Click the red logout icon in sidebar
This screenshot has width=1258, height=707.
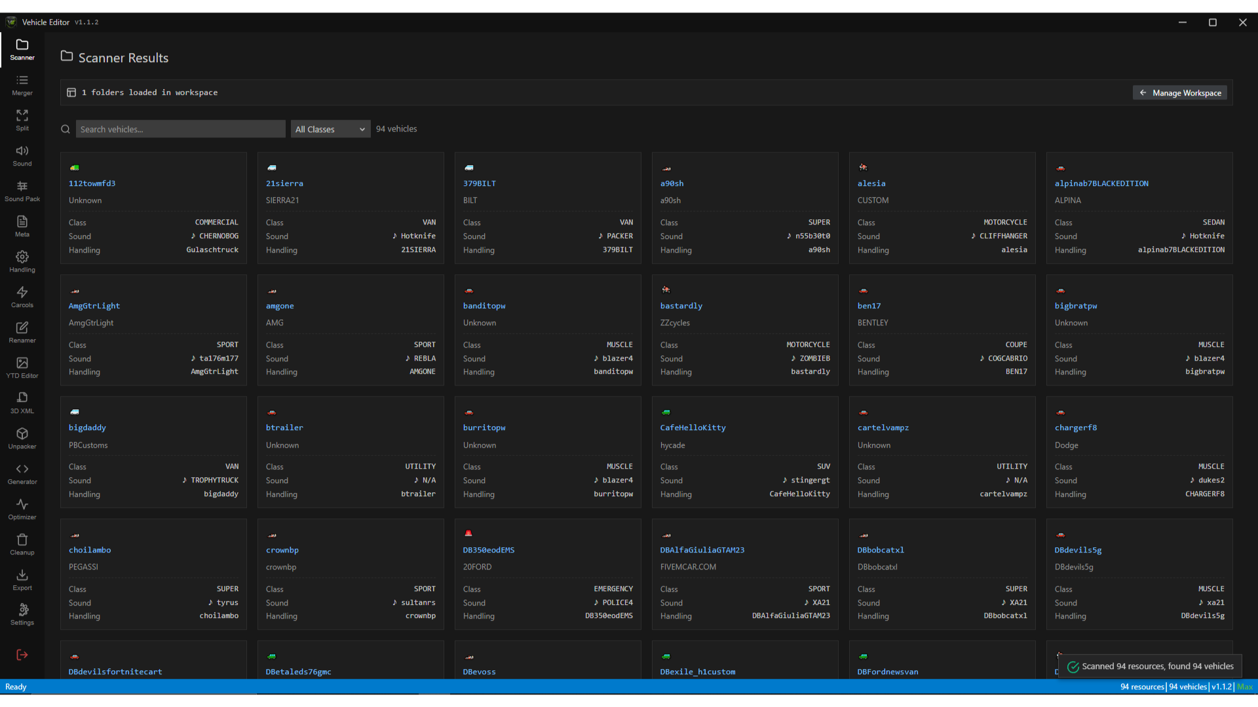(x=22, y=655)
